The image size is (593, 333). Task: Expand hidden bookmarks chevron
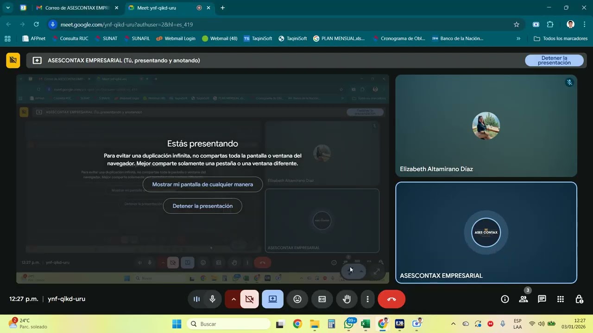(518, 38)
